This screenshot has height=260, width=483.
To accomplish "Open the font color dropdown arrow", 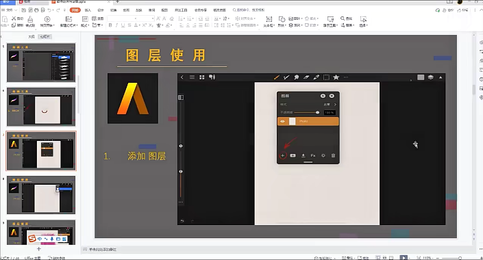I will click(140, 25).
